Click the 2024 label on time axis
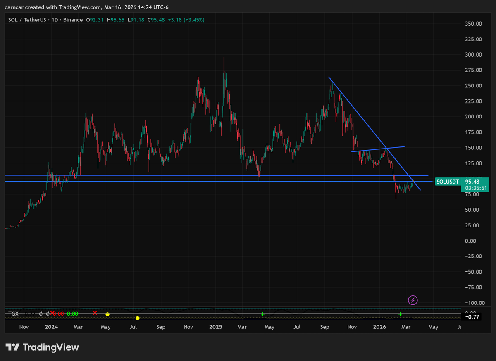This screenshot has width=496, height=361. coord(51,327)
